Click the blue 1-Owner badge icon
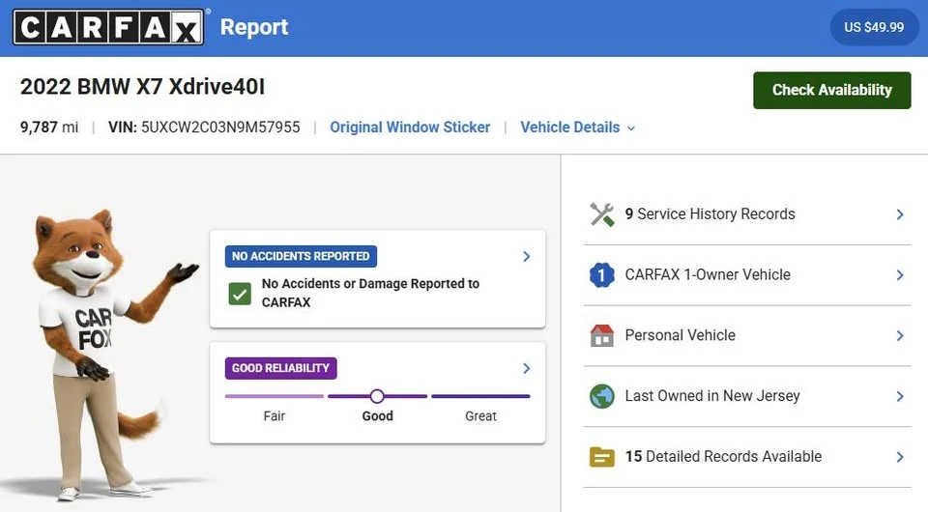This screenshot has height=512, width=928. pyautogui.click(x=602, y=275)
